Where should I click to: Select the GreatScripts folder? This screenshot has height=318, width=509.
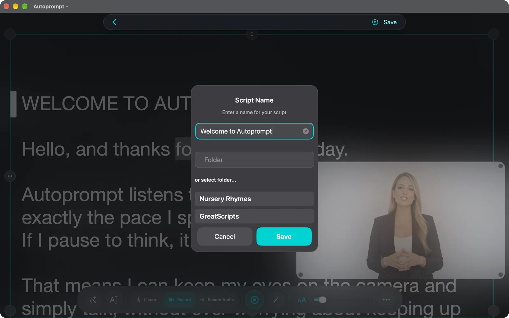tap(254, 216)
